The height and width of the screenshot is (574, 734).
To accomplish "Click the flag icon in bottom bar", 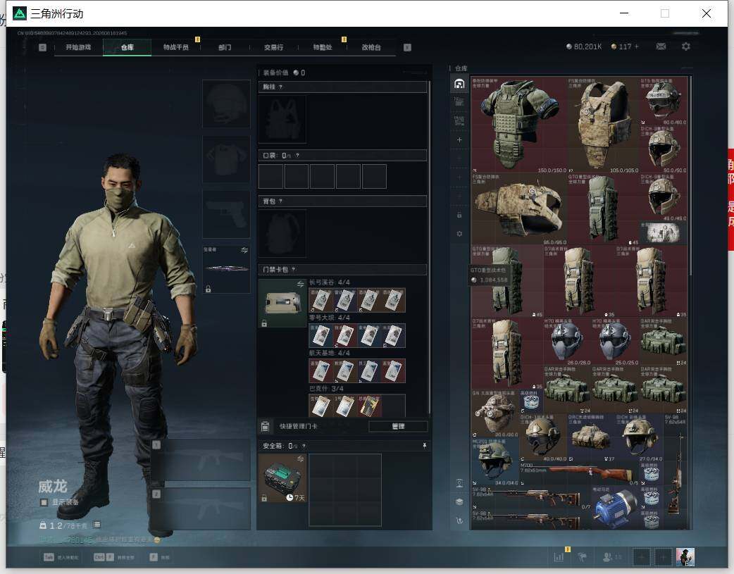I will coord(583,556).
